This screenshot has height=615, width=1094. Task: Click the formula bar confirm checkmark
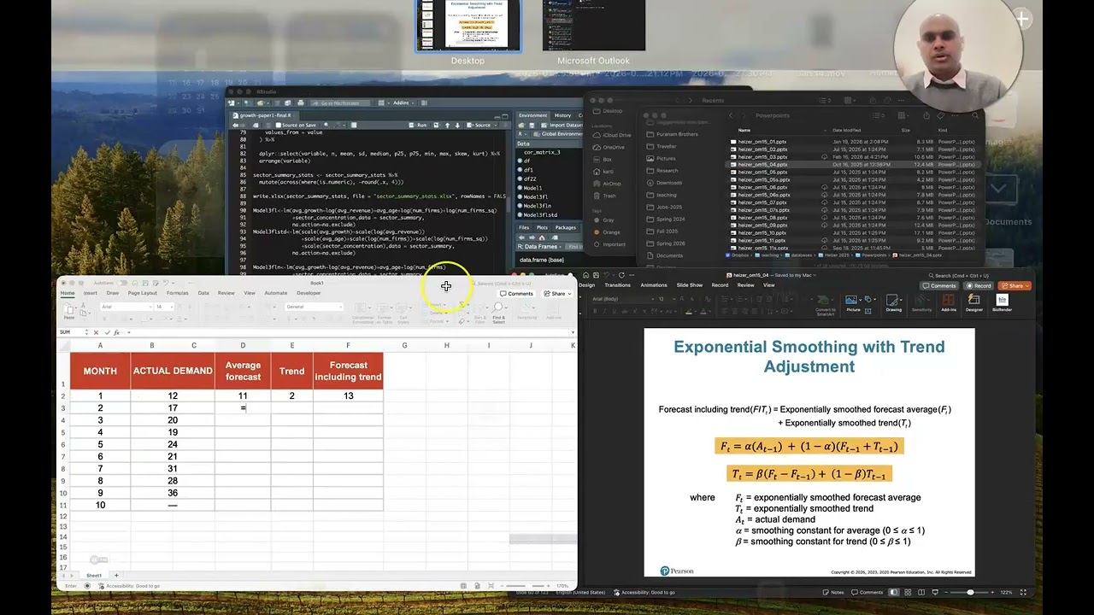point(106,332)
